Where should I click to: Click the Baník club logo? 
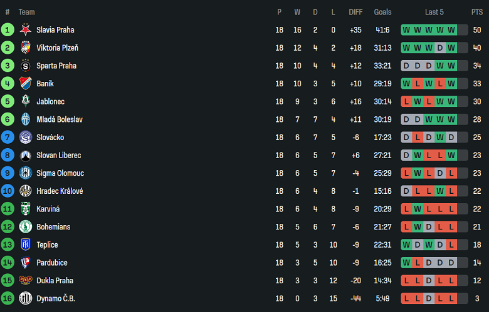tap(26, 83)
